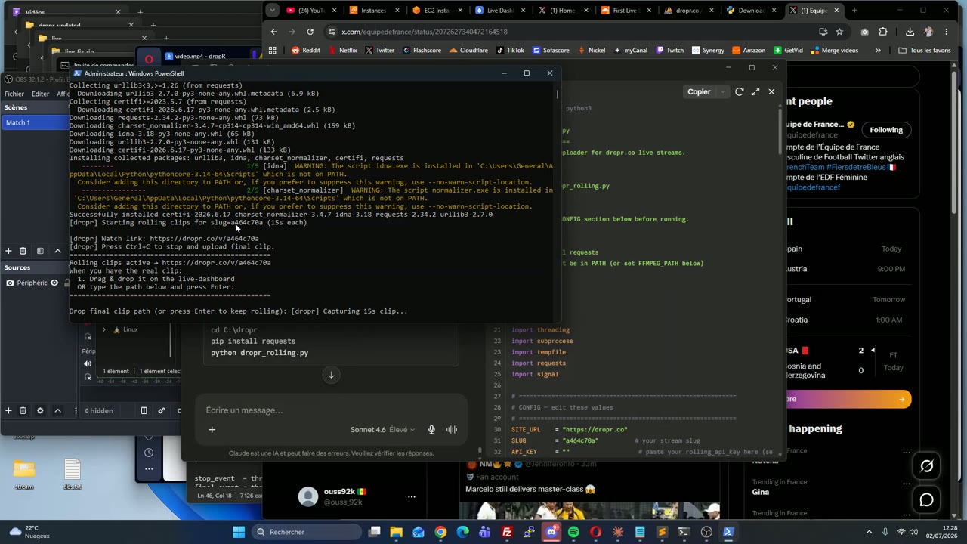Open more options for ouss92k account

[411, 496]
